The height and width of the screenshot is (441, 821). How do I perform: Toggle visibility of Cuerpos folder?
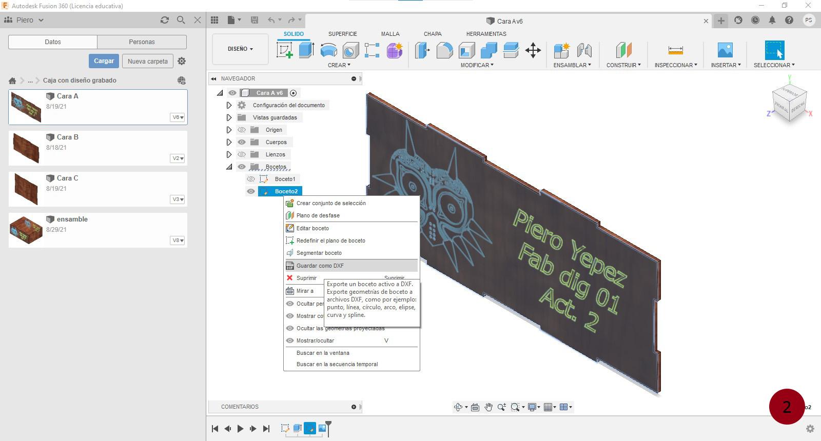(x=242, y=142)
